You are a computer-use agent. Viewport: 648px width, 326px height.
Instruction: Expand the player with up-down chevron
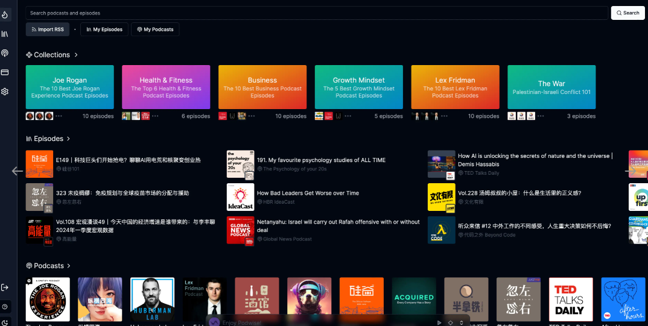[x=462, y=322]
